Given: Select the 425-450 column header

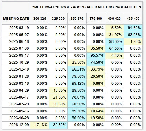Looking at the screenshot, I should pyautogui.click(x=133, y=19).
